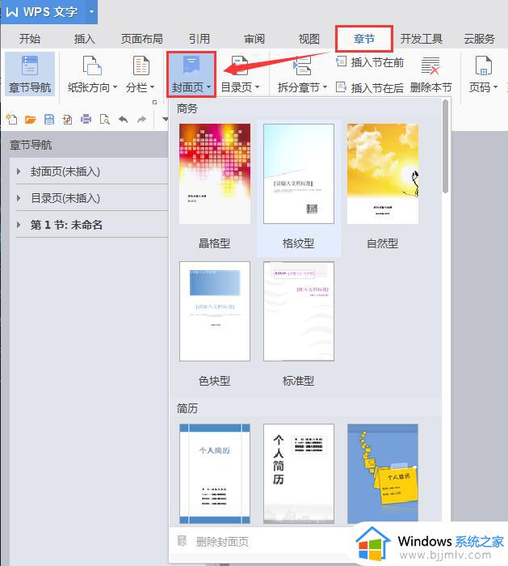The image size is (508, 566).
Task: Select 第 1 节: 未命名 in navigation list
Action: pyautogui.click(x=66, y=225)
